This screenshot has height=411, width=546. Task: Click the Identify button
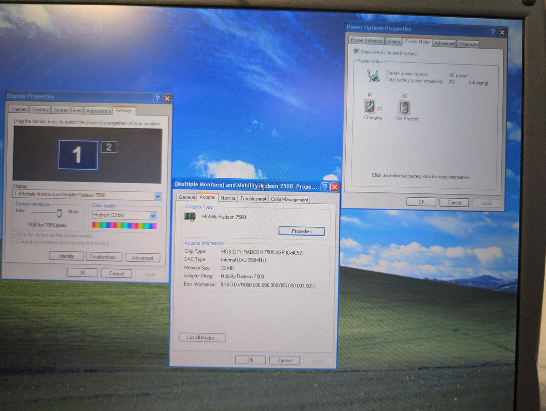tap(67, 256)
